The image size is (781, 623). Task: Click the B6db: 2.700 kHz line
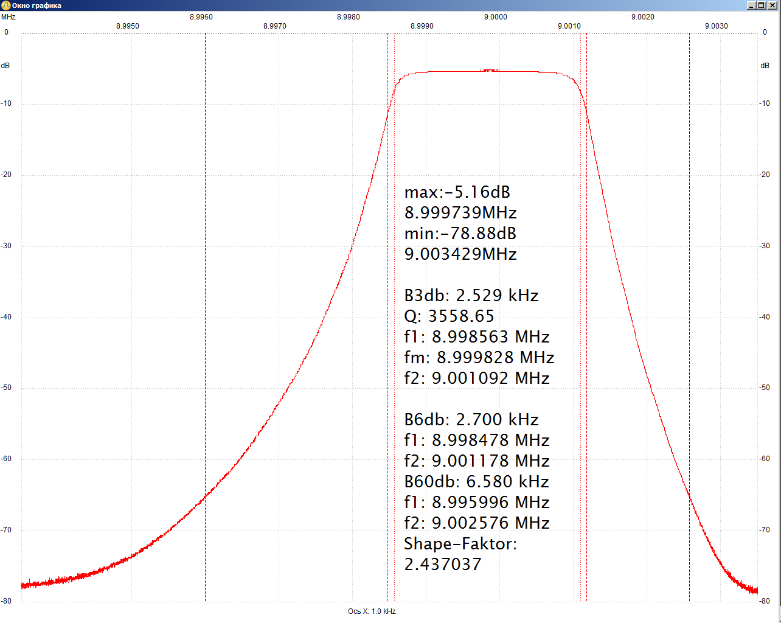point(471,420)
